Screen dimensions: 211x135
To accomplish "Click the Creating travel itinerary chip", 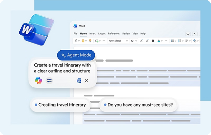I will click(x=60, y=105).
